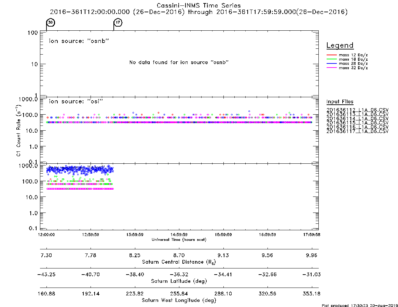The image size is (398, 307).
Task: Click the 'mass 12 Da/z' legend text
Action: click(x=353, y=55)
